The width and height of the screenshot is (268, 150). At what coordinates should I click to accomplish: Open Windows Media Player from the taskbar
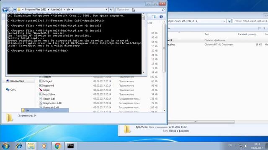(x=44, y=146)
